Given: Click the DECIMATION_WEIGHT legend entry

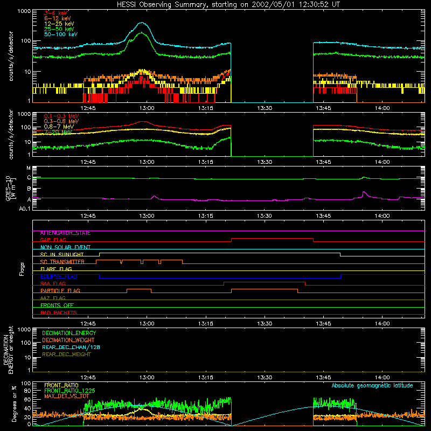Looking at the screenshot, I should pos(68,340).
